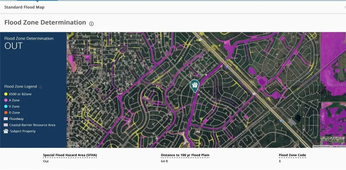
Task: Click the Map data attribution text
Action: 339,146
